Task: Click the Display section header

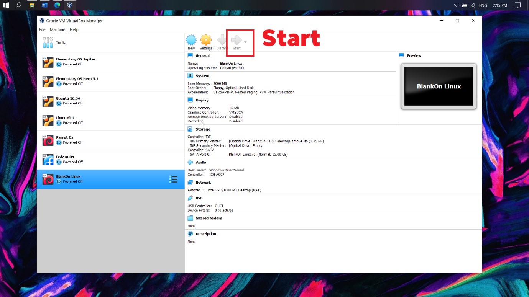Action: click(202, 100)
